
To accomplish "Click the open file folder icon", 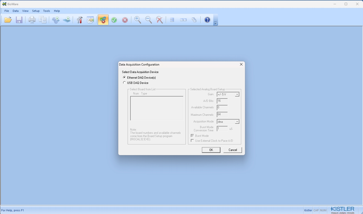I will coord(8,20).
